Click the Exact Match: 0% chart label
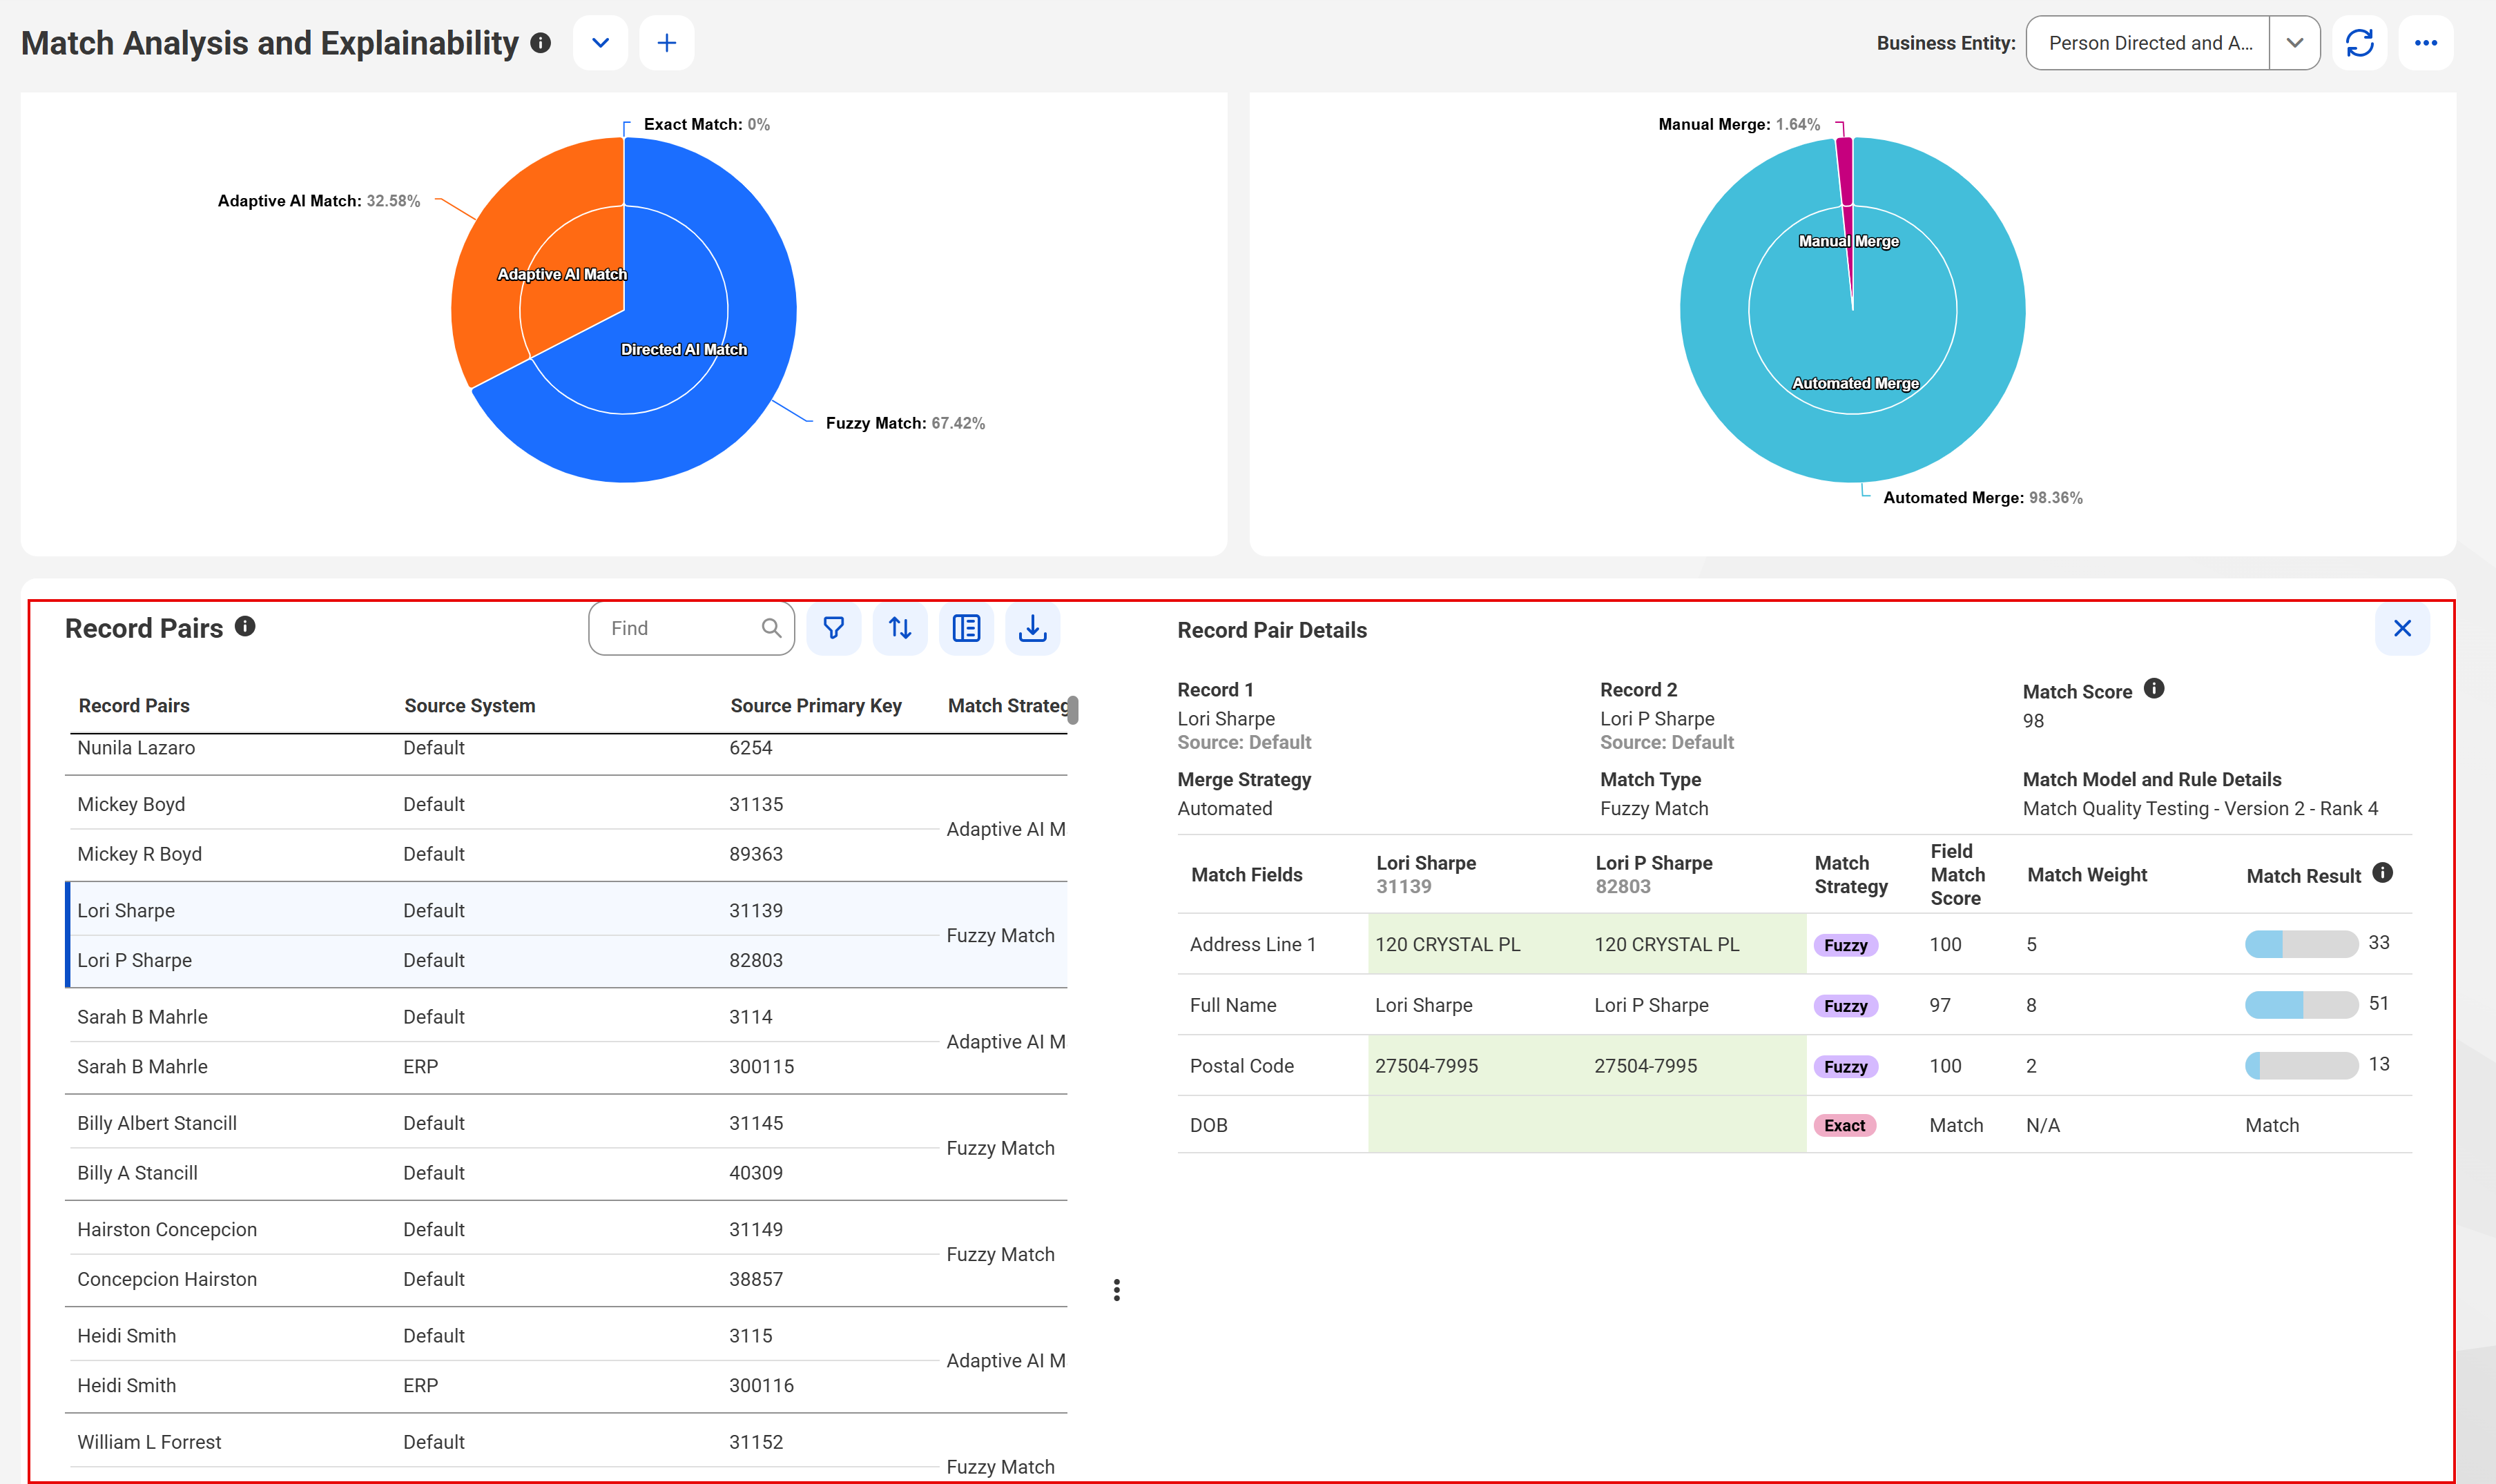 click(706, 124)
